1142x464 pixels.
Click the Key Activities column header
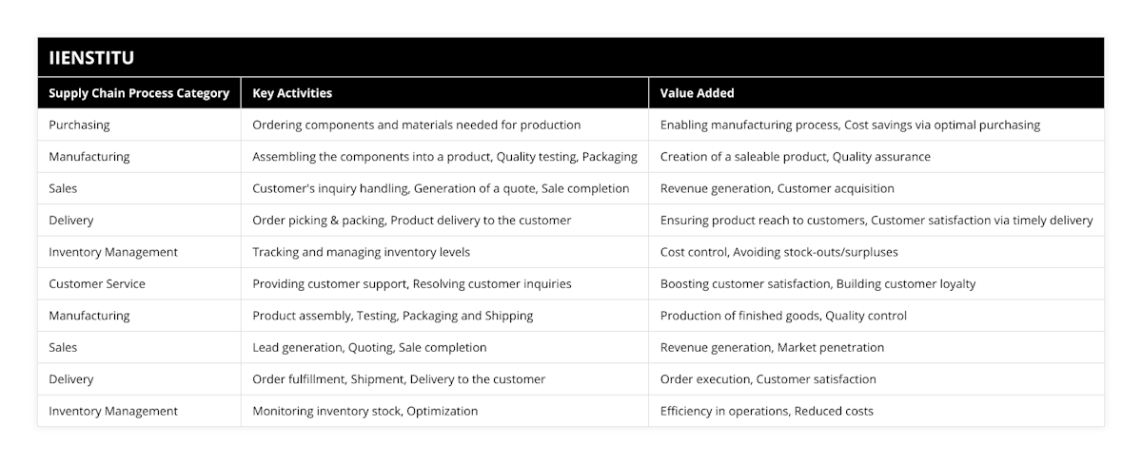(x=292, y=93)
